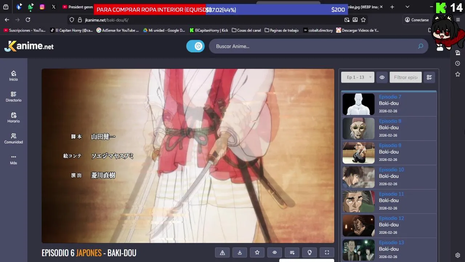465x262 pixels.
Task: Open a new browser tab with plus
Action: click(392, 7)
